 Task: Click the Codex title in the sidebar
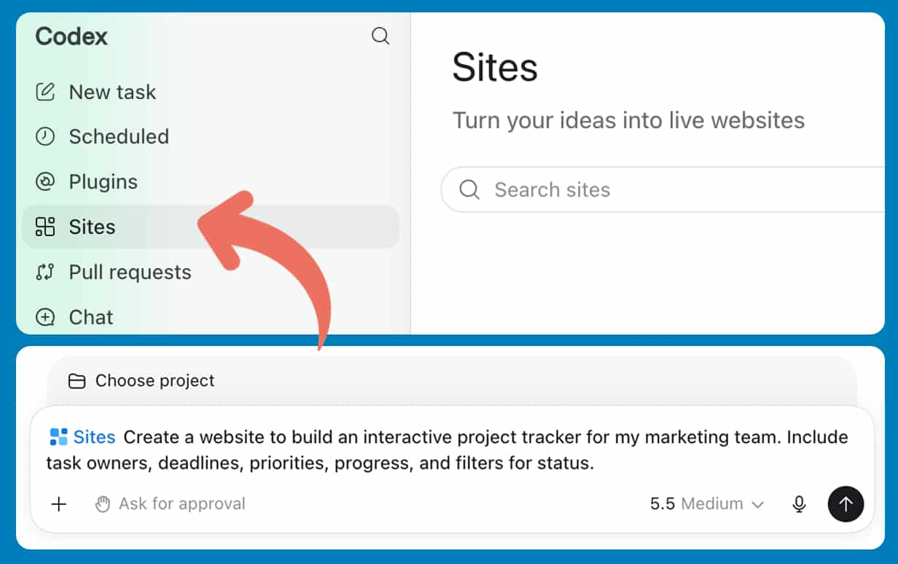coord(71,36)
